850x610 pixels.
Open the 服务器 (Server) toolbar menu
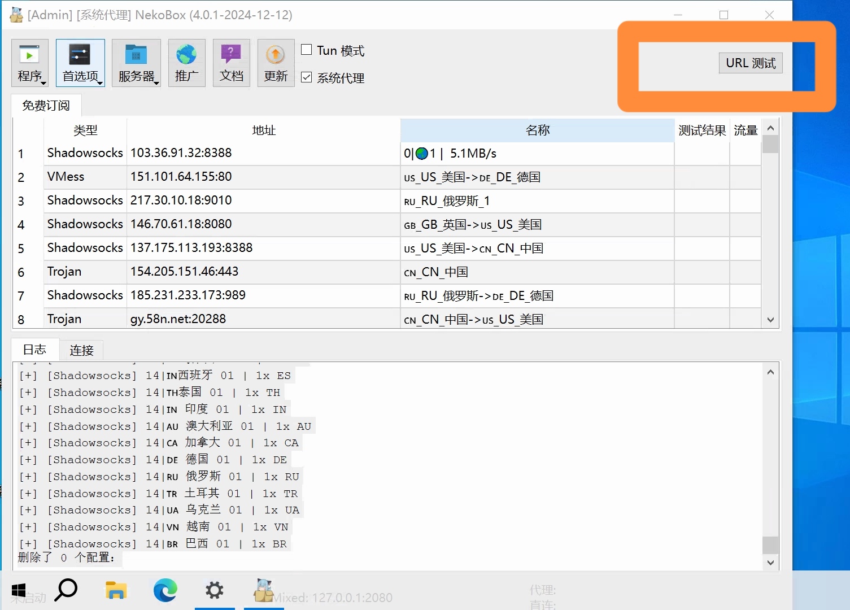(x=136, y=63)
